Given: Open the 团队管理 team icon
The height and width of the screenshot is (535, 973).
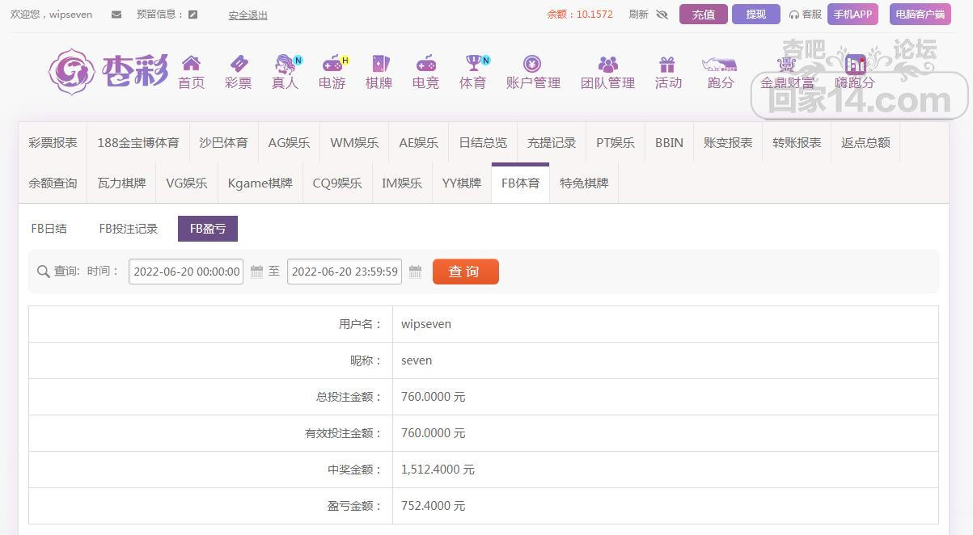Looking at the screenshot, I should 607,64.
